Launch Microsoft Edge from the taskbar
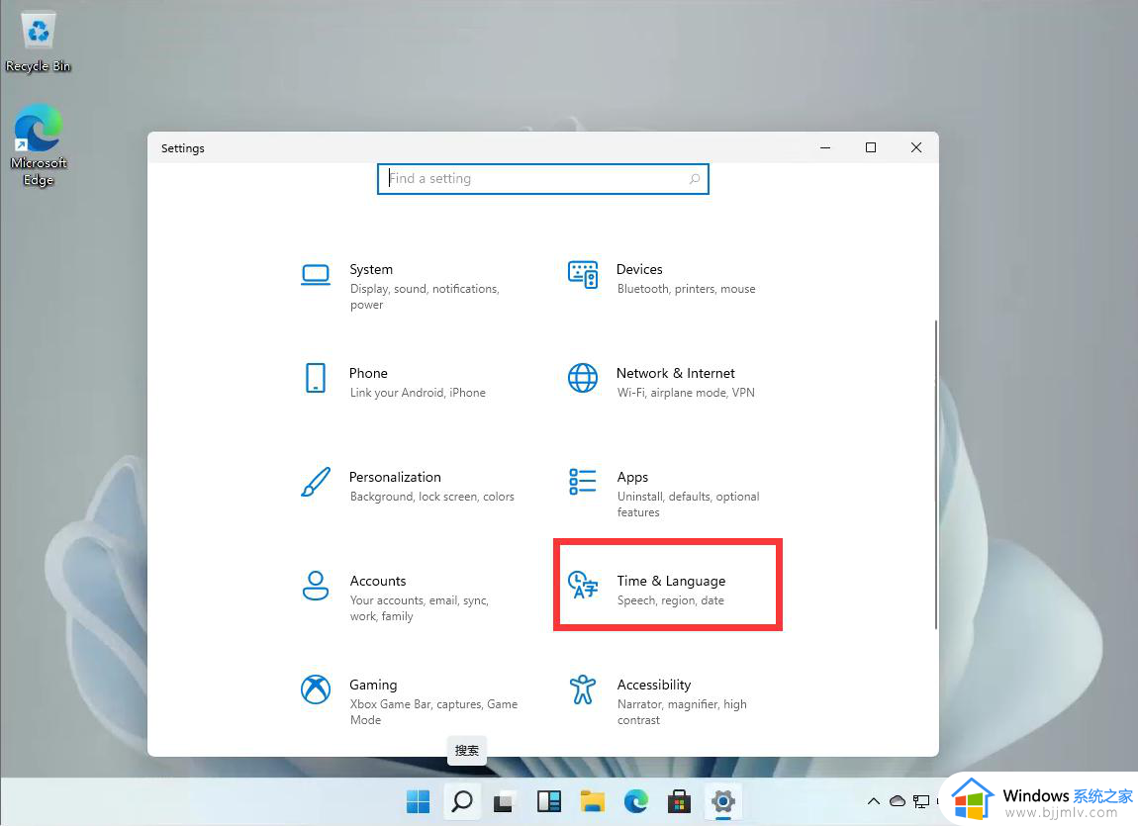Image resolution: width=1138 pixels, height=826 pixels. 635,801
